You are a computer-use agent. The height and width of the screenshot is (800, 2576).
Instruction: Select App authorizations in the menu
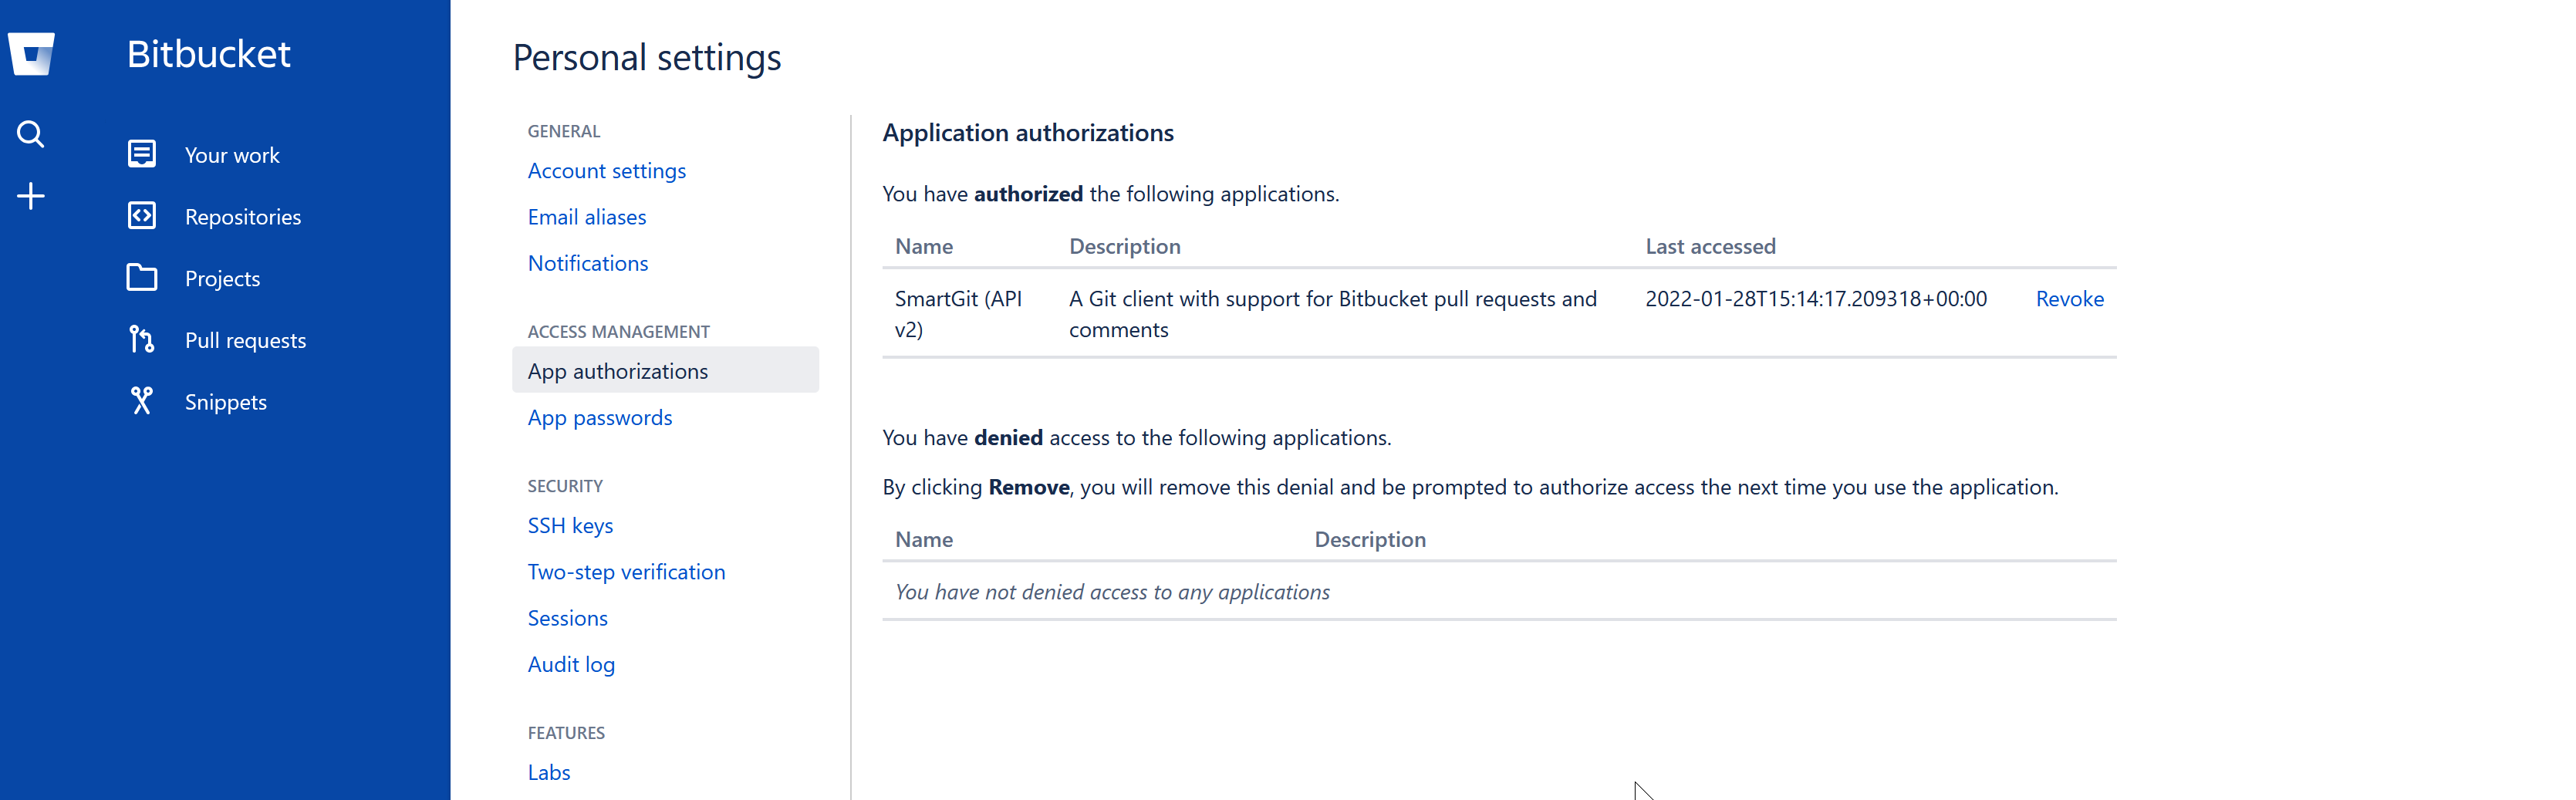pyautogui.click(x=618, y=370)
